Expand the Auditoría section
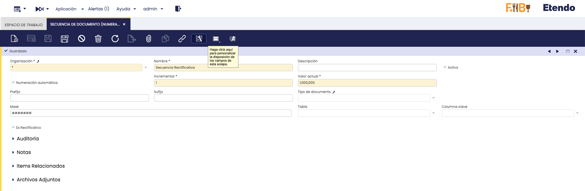The height and width of the screenshot is (191, 585). [27, 139]
